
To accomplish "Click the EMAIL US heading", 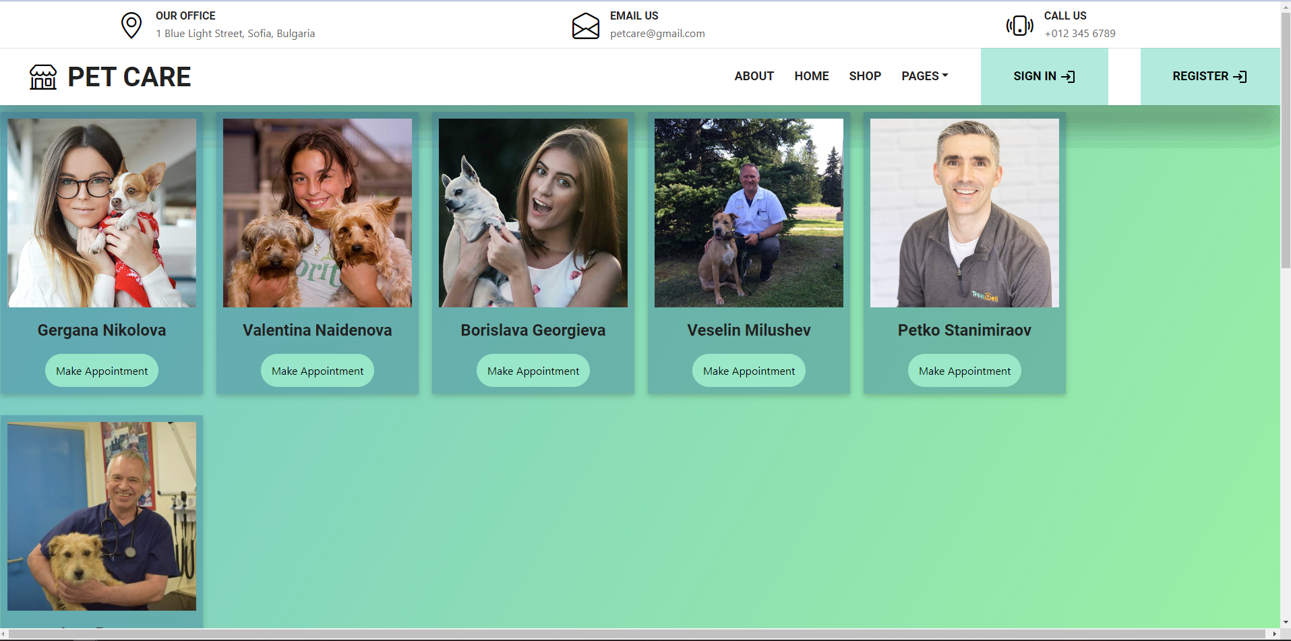I will point(634,16).
